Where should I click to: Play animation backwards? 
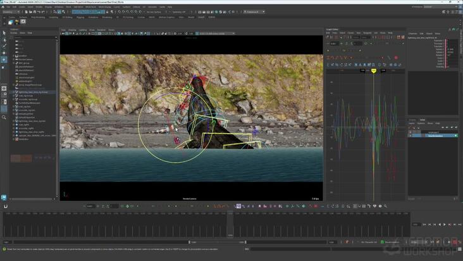point(440,225)
